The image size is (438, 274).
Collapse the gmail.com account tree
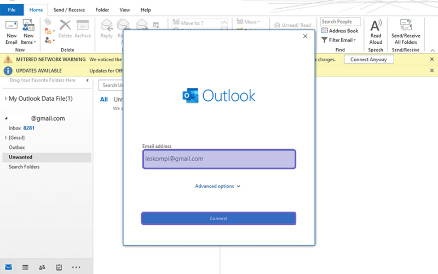coord(6,118)
